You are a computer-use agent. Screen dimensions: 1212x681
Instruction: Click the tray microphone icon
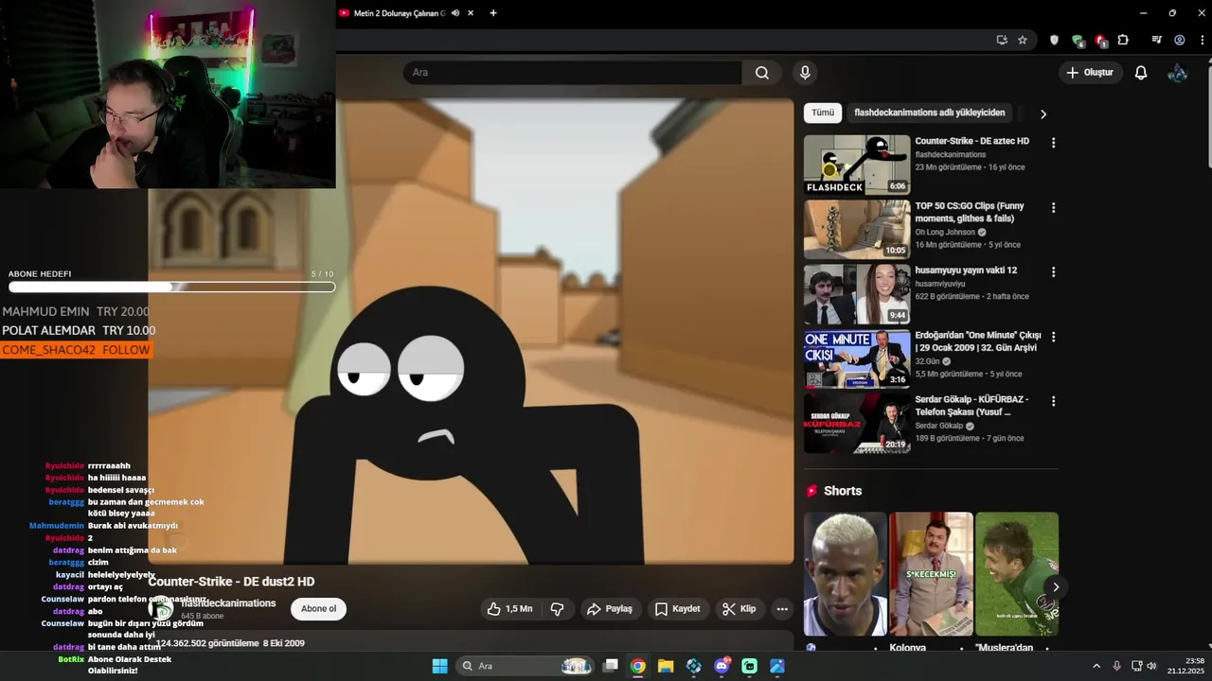point(1117,666)
